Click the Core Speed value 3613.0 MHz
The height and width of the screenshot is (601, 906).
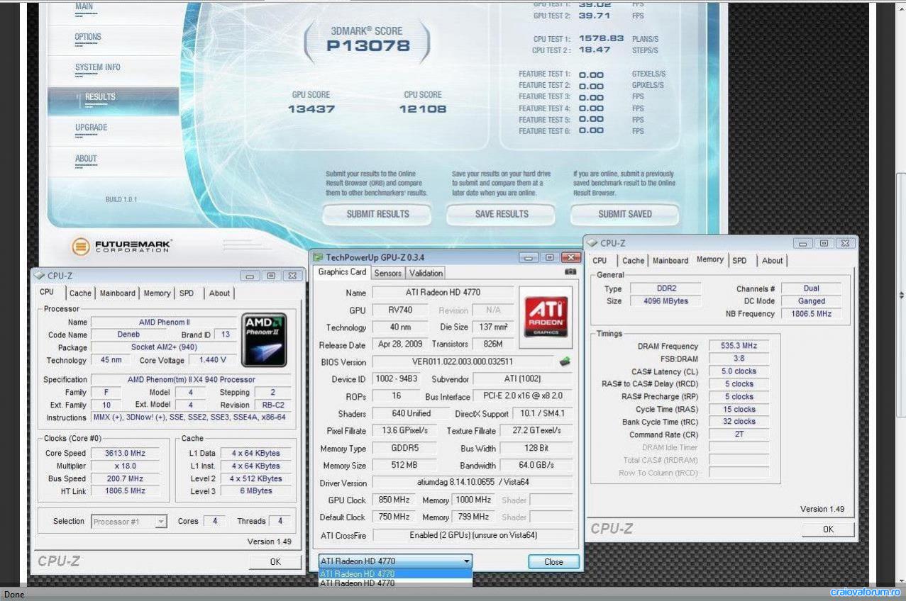click(125, 454)
